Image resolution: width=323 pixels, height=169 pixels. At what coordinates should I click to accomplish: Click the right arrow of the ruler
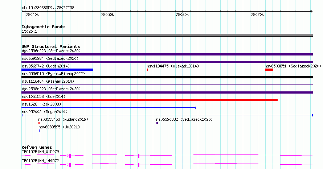click(x=312, y=12)
